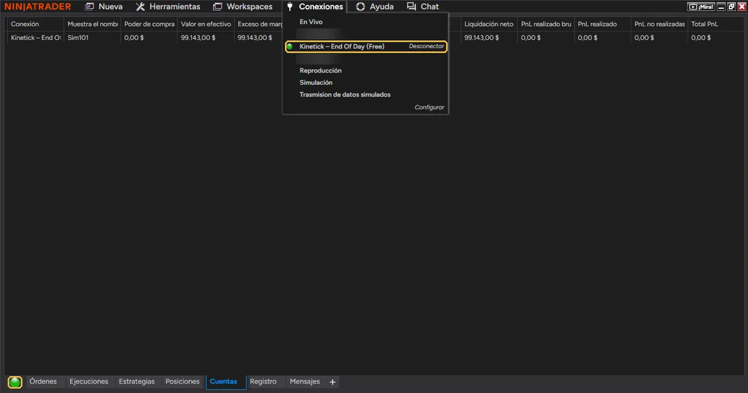Add a new tab with plus icon
This screenshot has height=393, width=748.
pyautogui.click(x=333, y=382)
